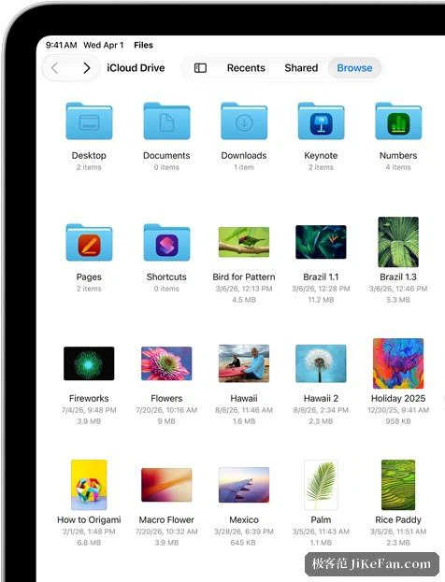This screenshot has width=445, height=582.
Task: Click the Macro Flower file name
Action: tap(166, 519)
